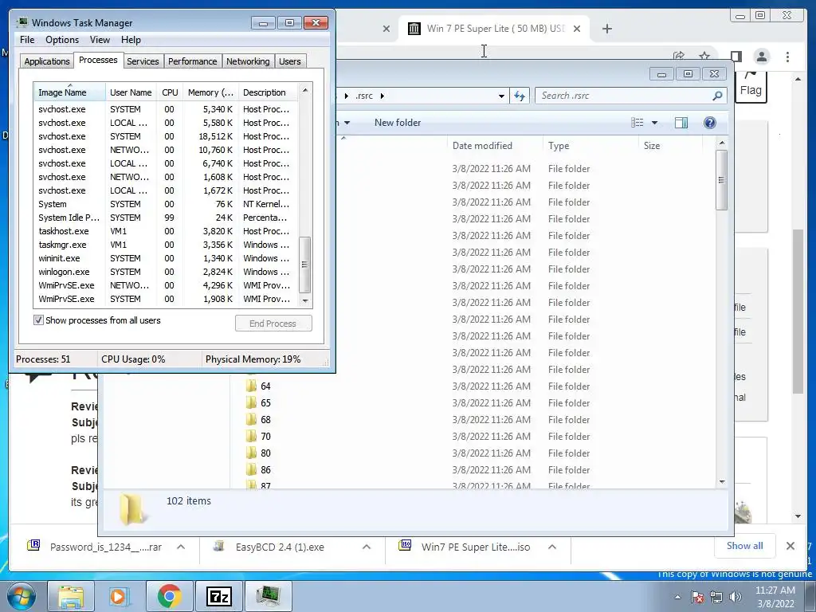The width and height of the screenshot is (816, 612).
Task: Click the Search .rsrc input field
Action: coord(624,96)
